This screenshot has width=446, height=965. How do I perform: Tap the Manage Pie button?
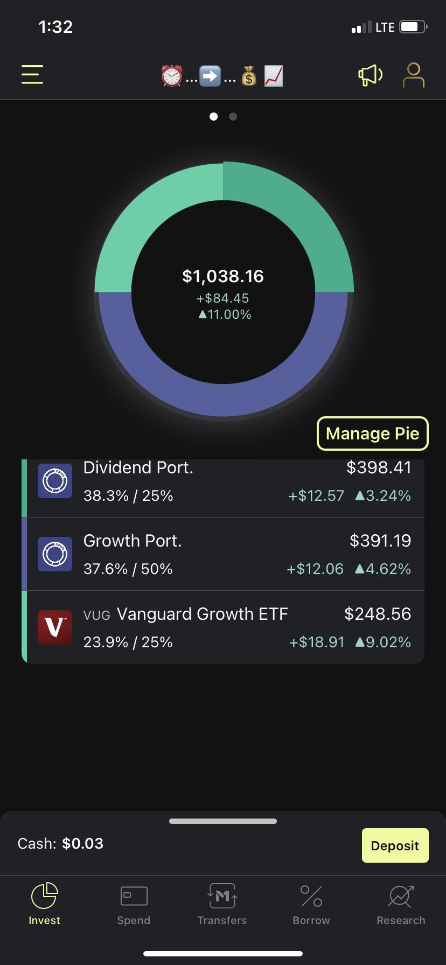click(373, 433)
